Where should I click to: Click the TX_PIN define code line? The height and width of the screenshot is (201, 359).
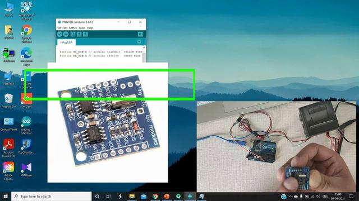pos(101,52)
